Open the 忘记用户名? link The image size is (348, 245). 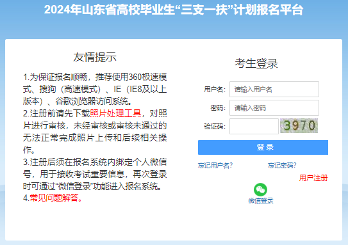coord(215,165)
